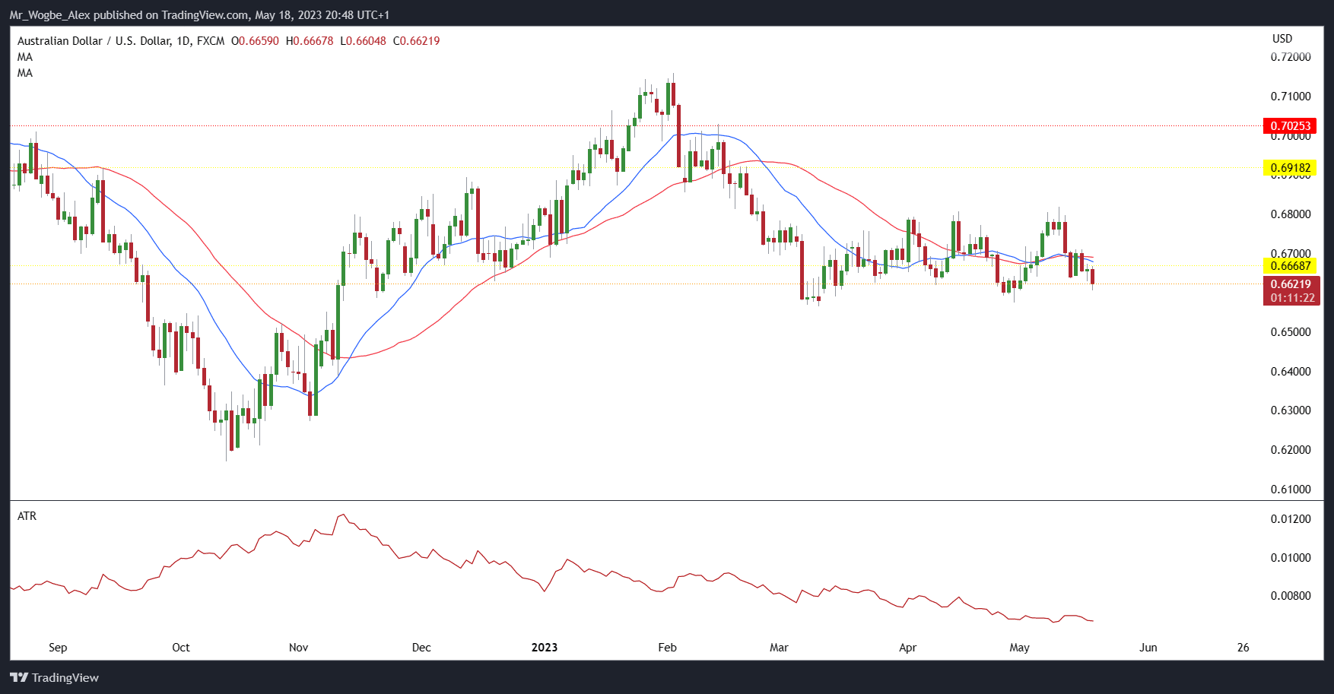
Task: Click the 0.01200 ATR axis value
Action: click(x=1291, y=519)
